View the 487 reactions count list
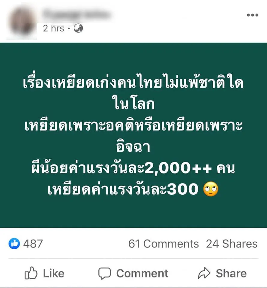Viewport: 267px width, 288px height. click(x=33, y=244)
